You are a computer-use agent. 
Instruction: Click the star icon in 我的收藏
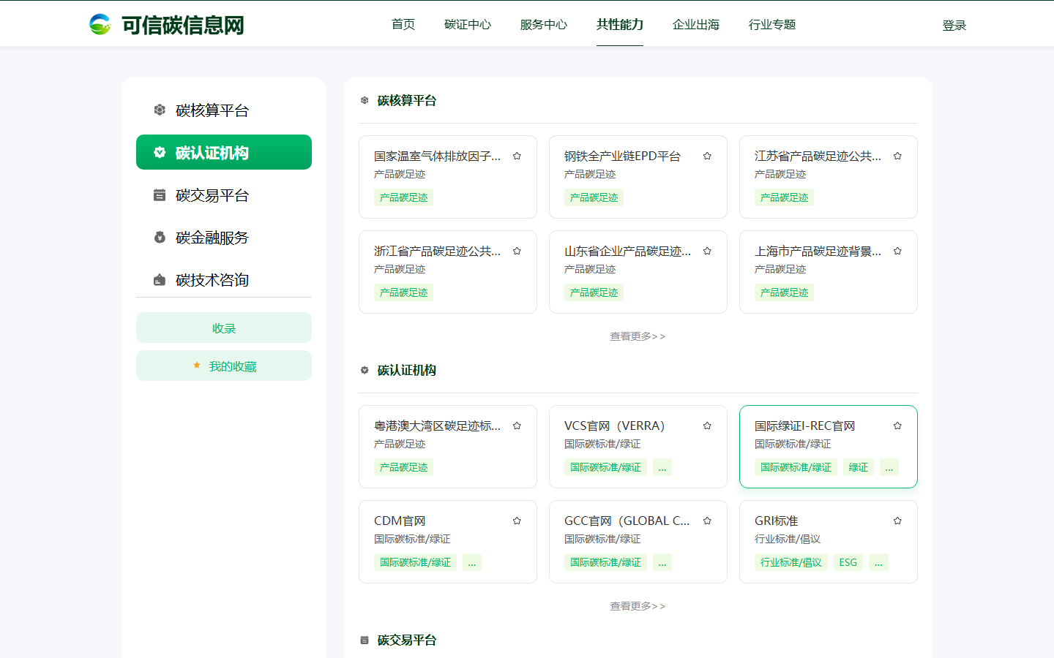coord(197,366)
